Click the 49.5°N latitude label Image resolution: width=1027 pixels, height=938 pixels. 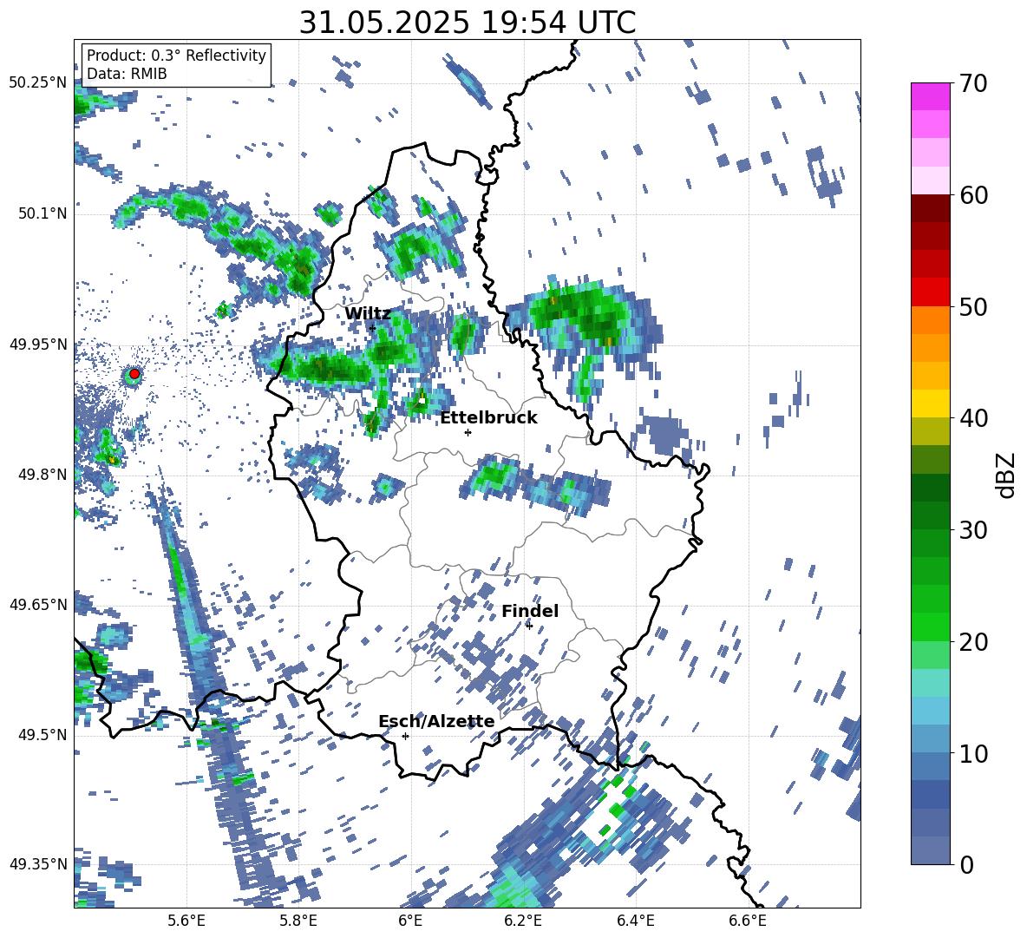42,734
